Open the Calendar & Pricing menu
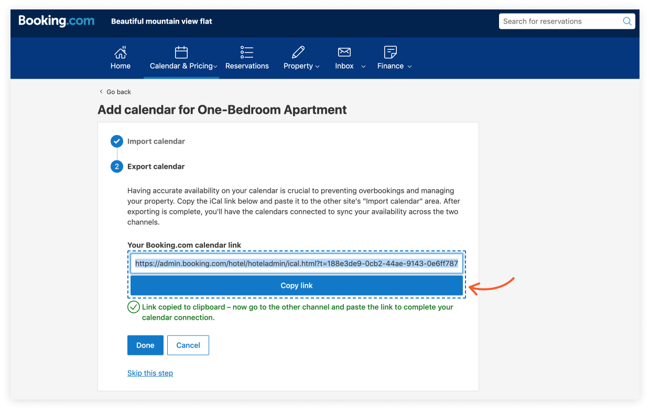Screen dimensions: 650x411 pyautogui.click(x=181, y=58)
